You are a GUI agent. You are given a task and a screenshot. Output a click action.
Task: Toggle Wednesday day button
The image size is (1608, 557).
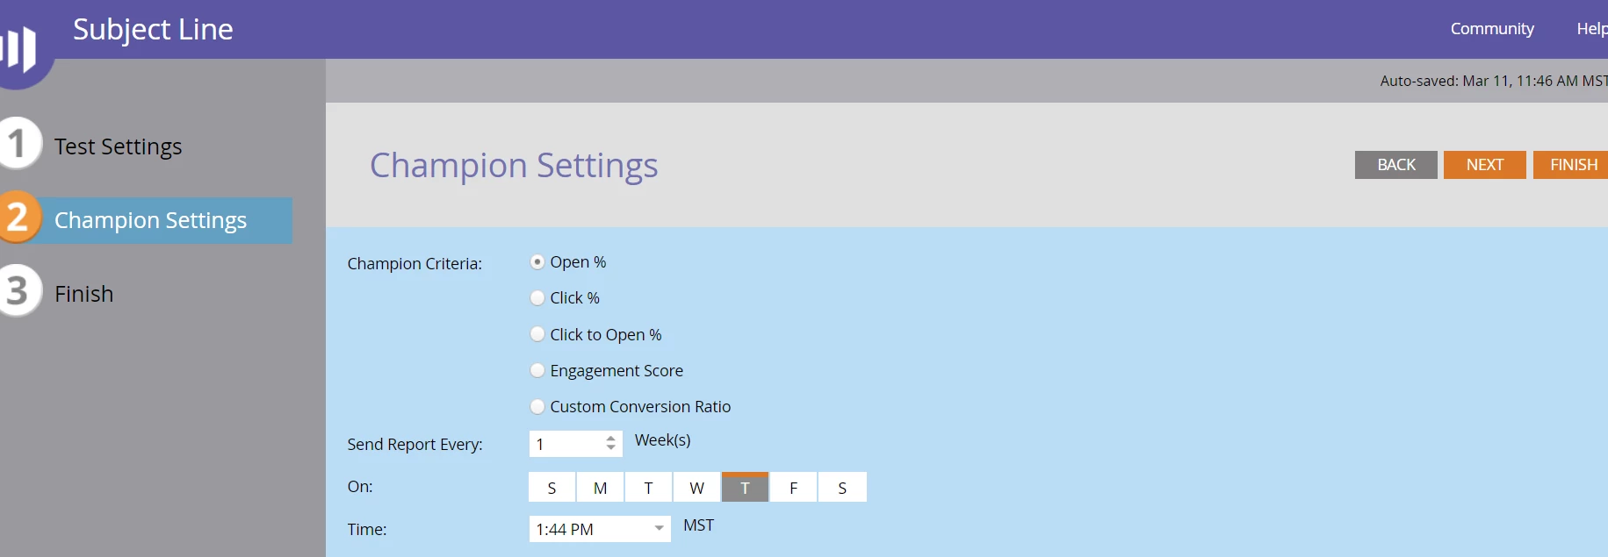[x=696, y=488]
